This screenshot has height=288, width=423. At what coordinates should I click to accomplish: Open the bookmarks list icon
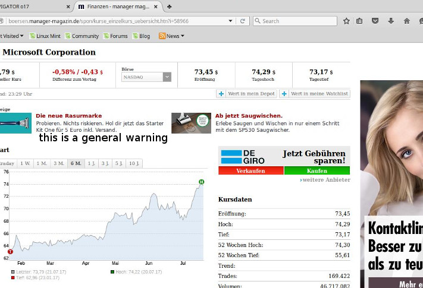tap(359, 21)
